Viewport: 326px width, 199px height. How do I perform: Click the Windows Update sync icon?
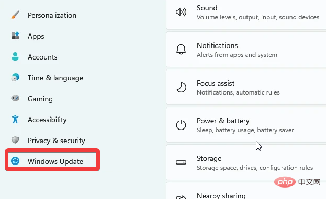pyautogui.click(x=15, y=161)
